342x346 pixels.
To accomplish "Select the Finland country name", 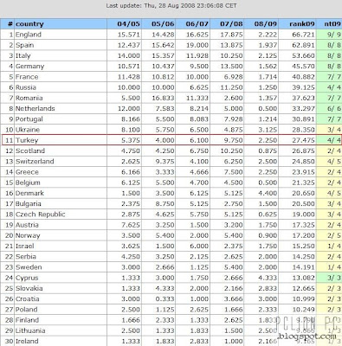I will pos(27,320).
